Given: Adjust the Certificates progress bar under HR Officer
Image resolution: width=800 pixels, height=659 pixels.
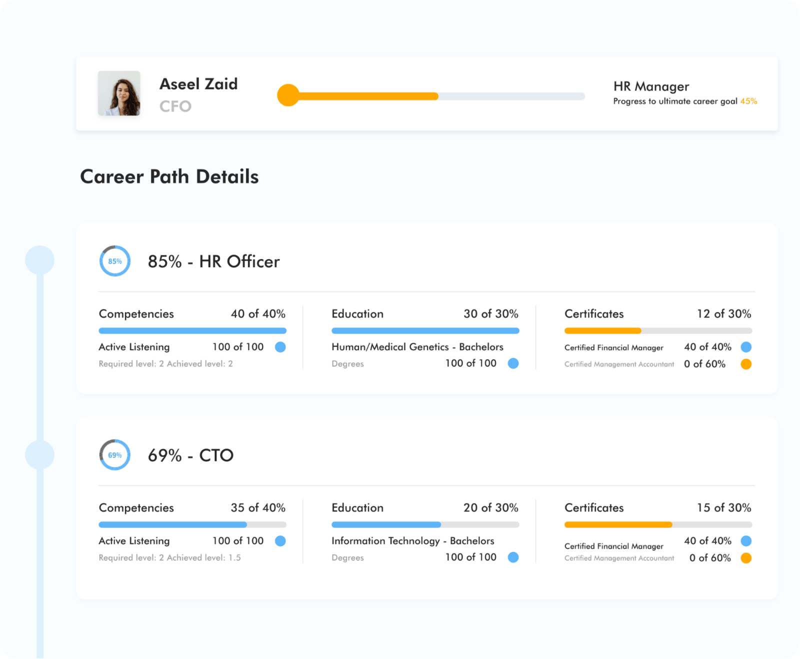Looking at the screenshot, I should pos(658,330).
